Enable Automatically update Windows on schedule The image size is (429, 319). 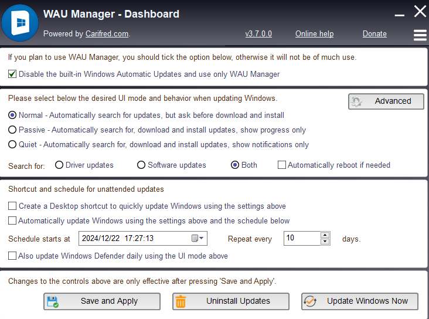pos(12,220)
